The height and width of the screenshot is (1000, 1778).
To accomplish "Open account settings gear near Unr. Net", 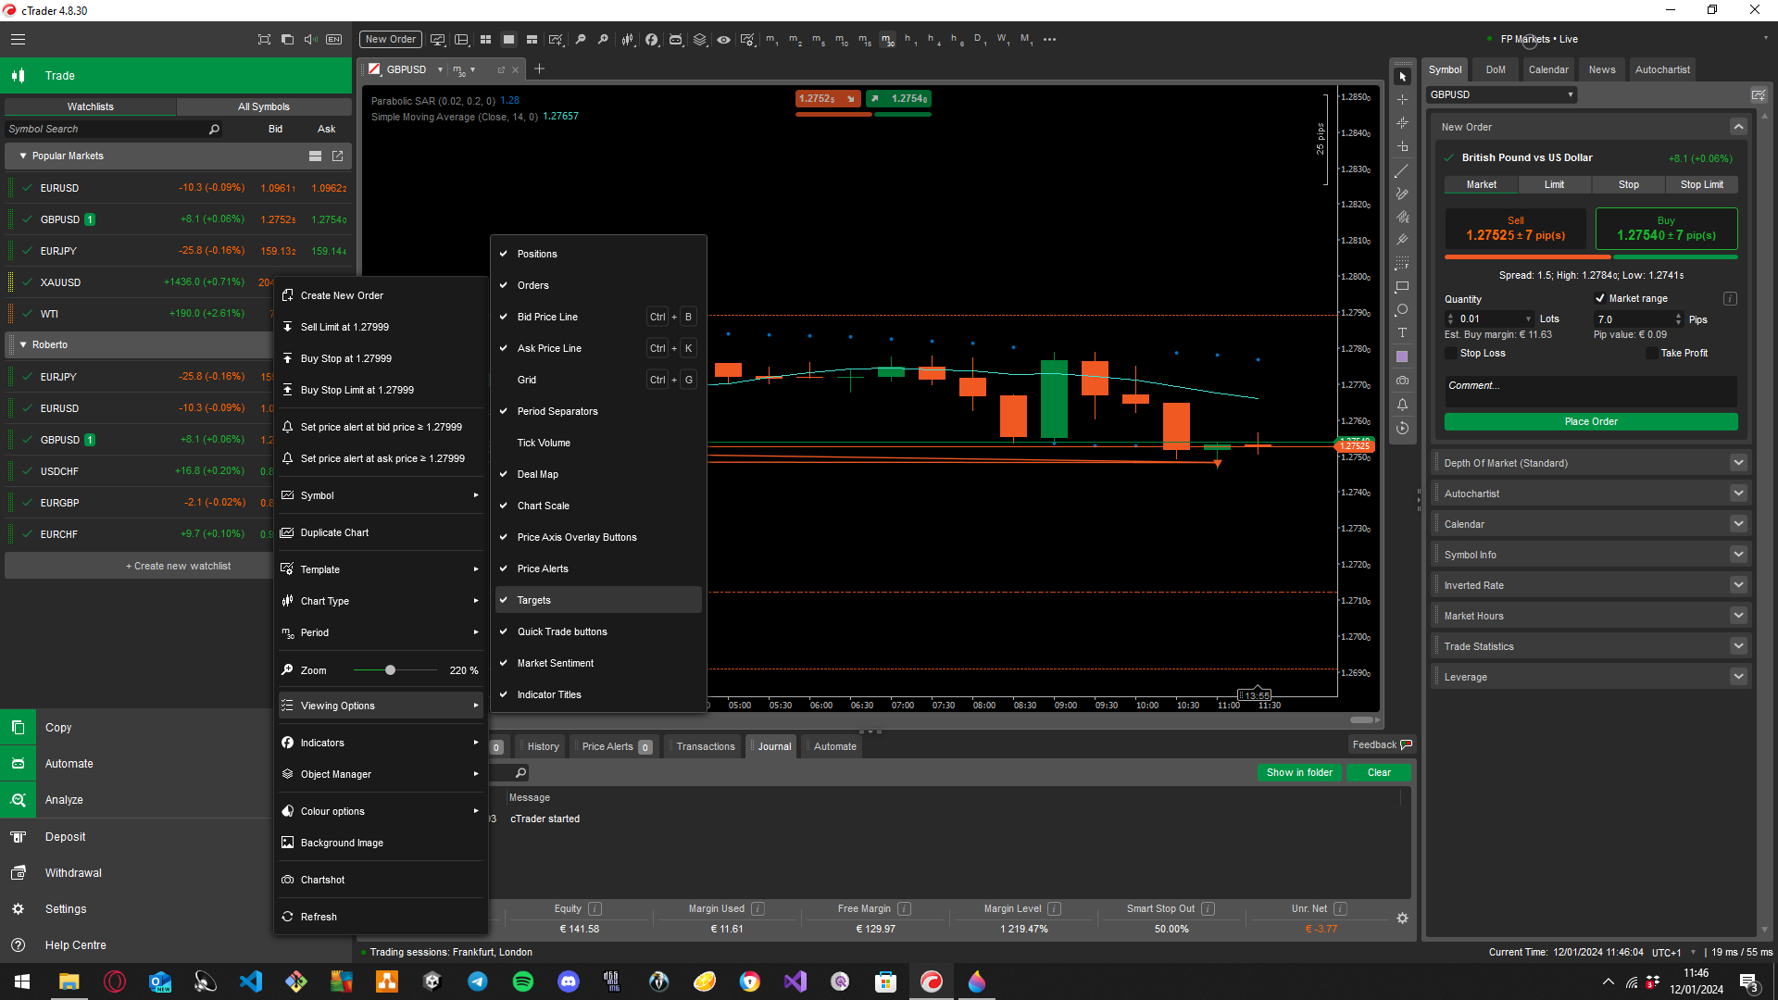I will pyautogui.click(x=1402, y=919).
